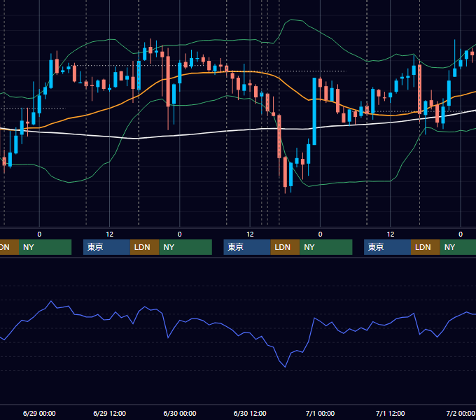Click hour label 12 above 6/29 12:00
The width and height of the screenshot is (476, 420).
(110, 234)
